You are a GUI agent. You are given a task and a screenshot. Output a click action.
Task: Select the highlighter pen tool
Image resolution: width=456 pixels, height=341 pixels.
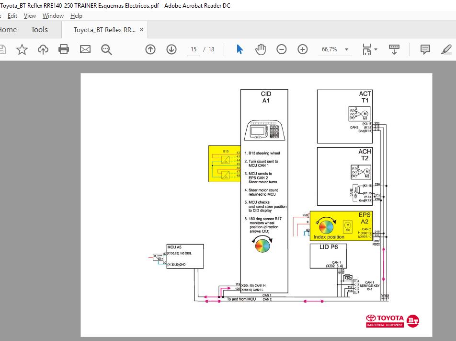click(x=446, y=49)
